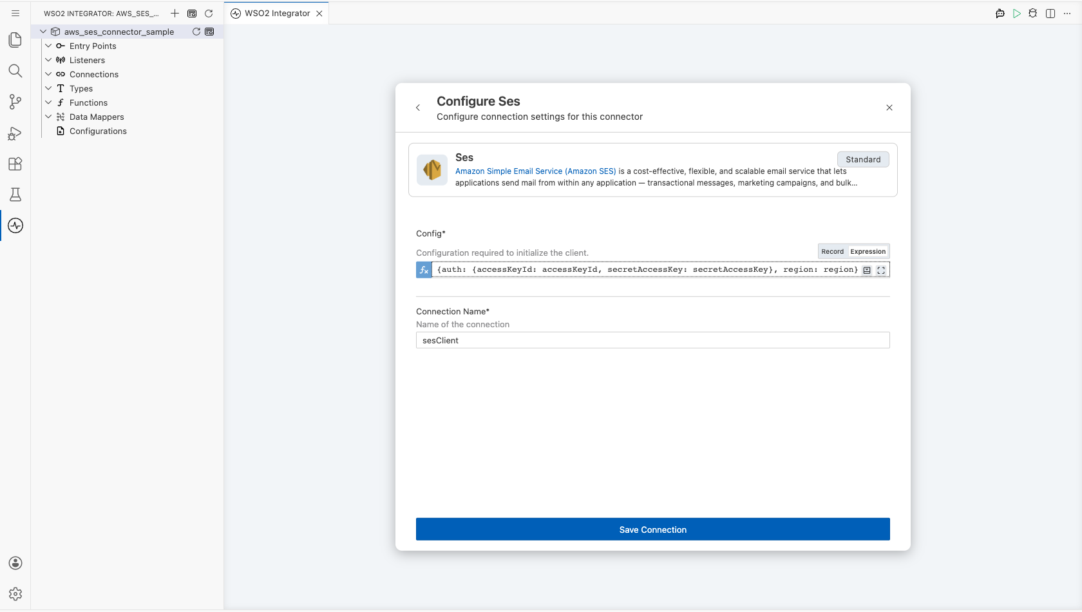
Task: Click the Ses connector logo
Action: pos(432,170)
